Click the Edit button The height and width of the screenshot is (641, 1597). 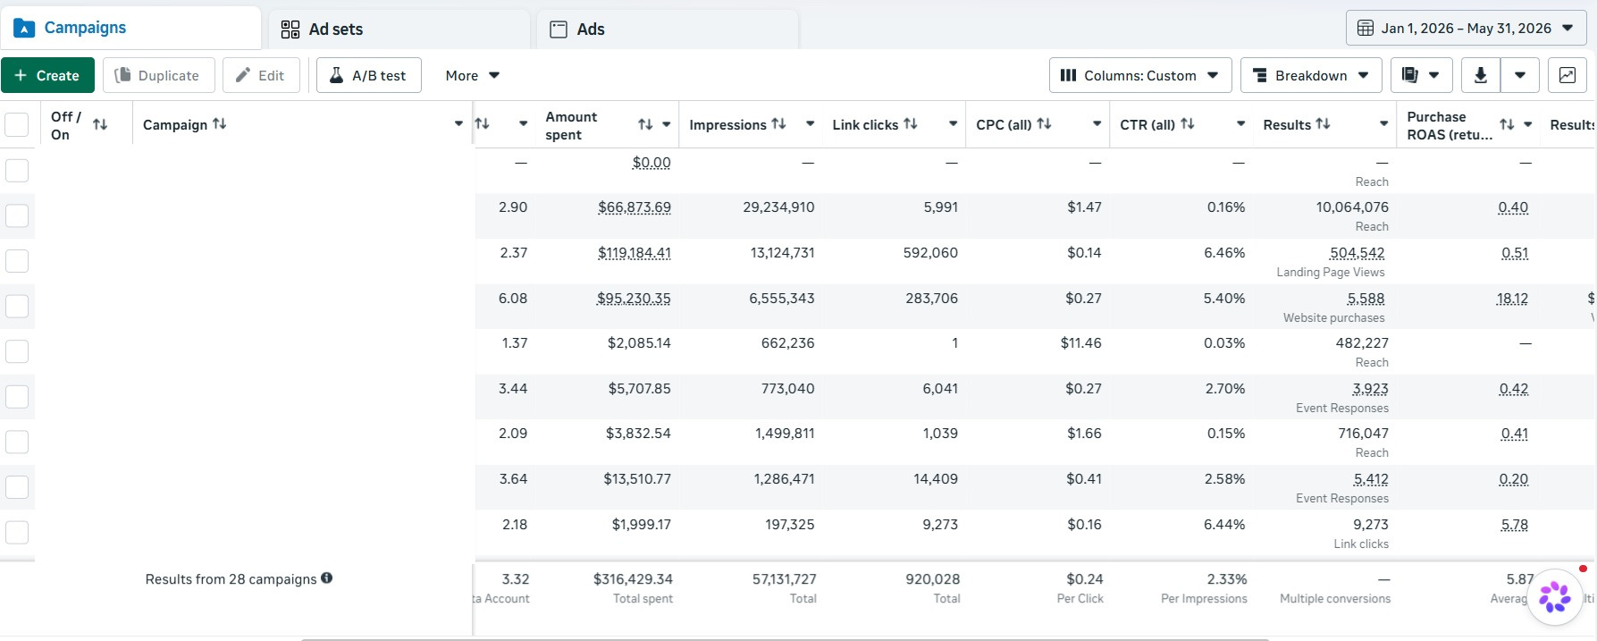coord(261,75)
